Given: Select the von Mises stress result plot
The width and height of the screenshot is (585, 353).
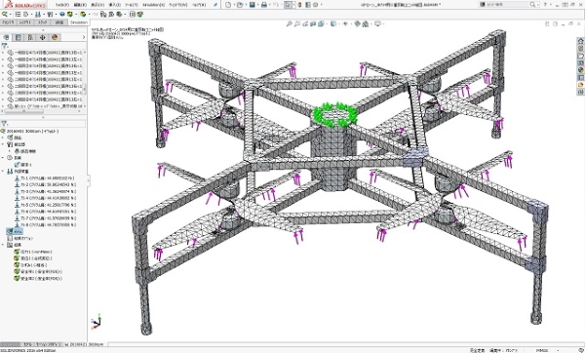Looking at the screenshot, I should click(33, 252).
